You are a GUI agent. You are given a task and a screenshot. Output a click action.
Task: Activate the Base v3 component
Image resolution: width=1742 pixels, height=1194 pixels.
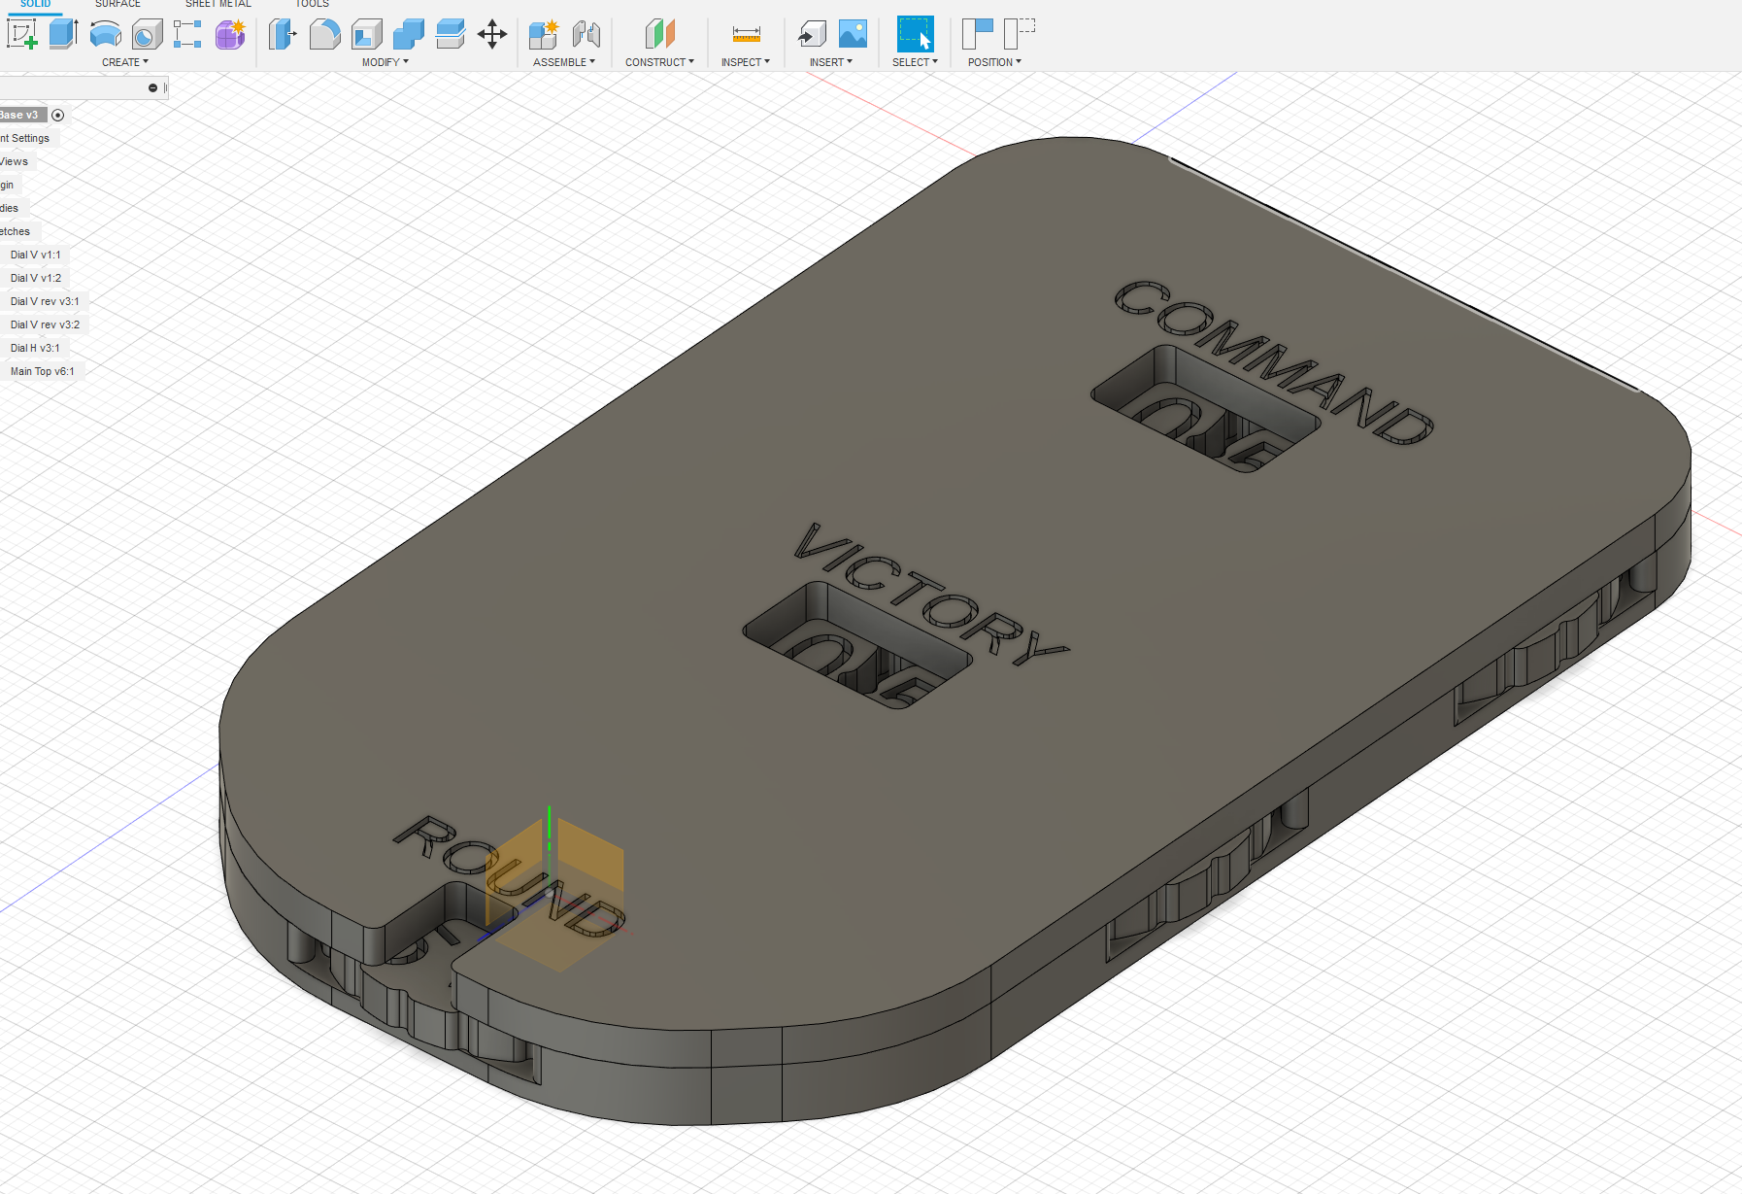click(57, 115)
